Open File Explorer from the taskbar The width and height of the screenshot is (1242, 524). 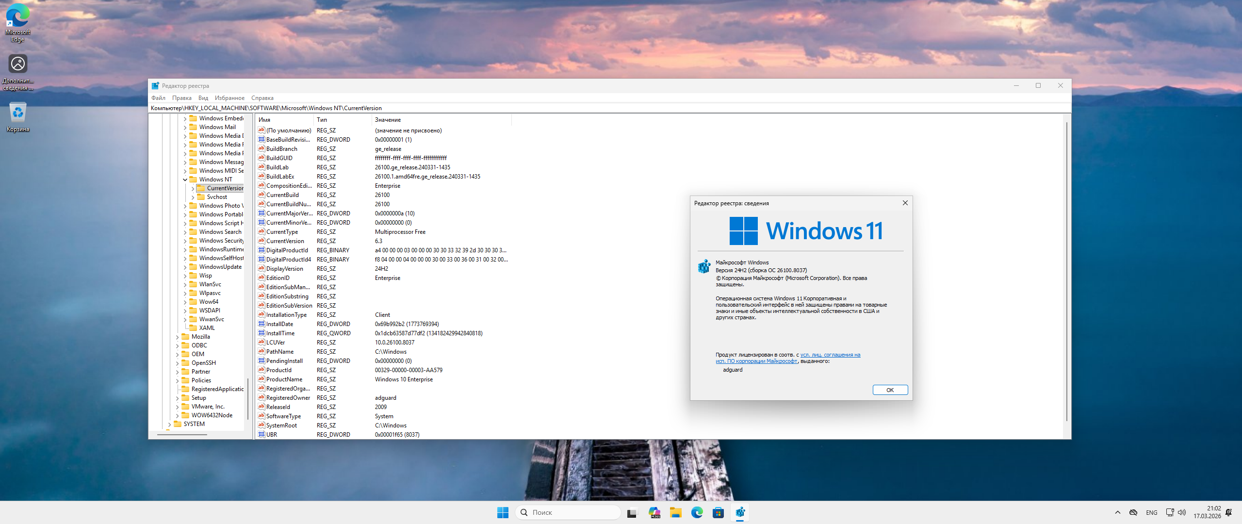[x=675, y=512]
